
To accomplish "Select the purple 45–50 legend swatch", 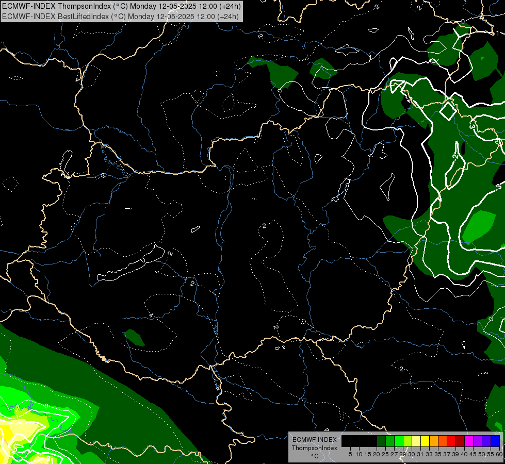I will tap(478, 441).
